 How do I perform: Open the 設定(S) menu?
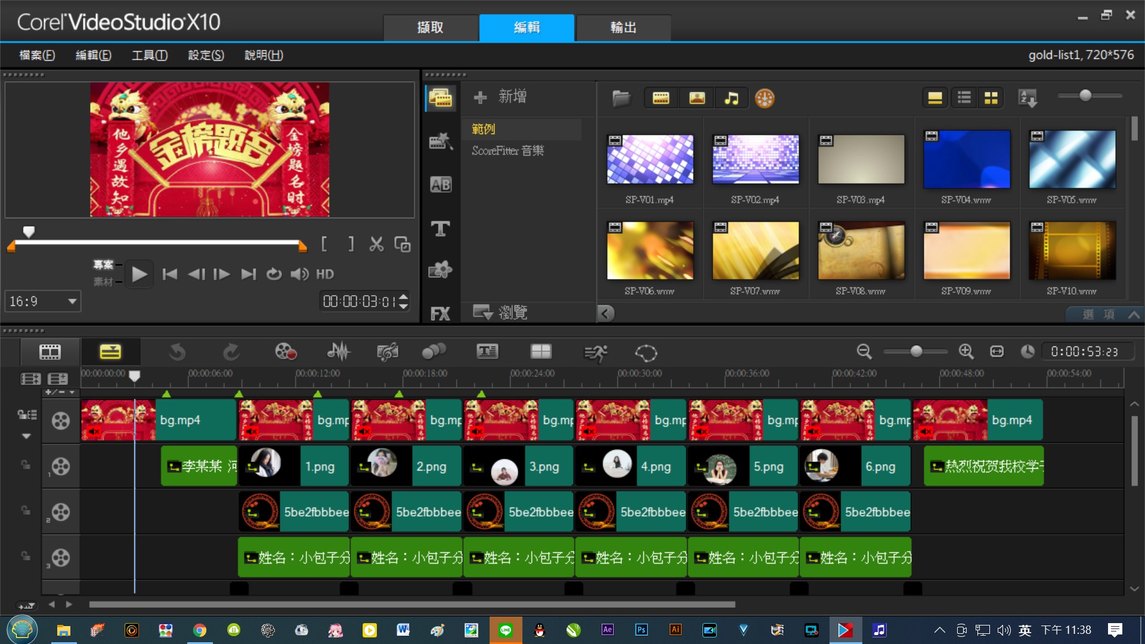coord(206,55)
